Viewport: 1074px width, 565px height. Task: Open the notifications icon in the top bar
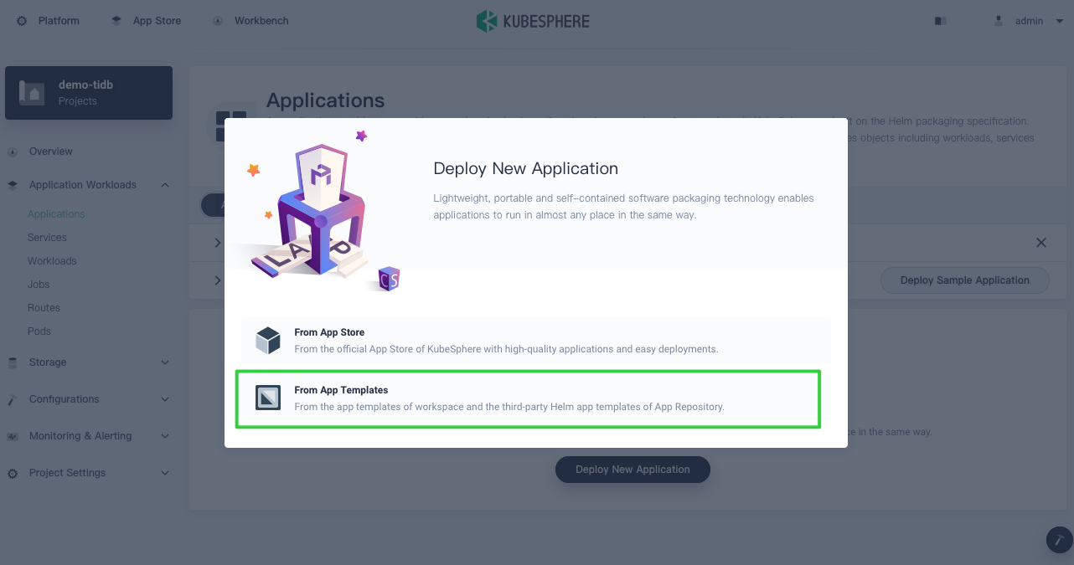[x=940, y=20]
